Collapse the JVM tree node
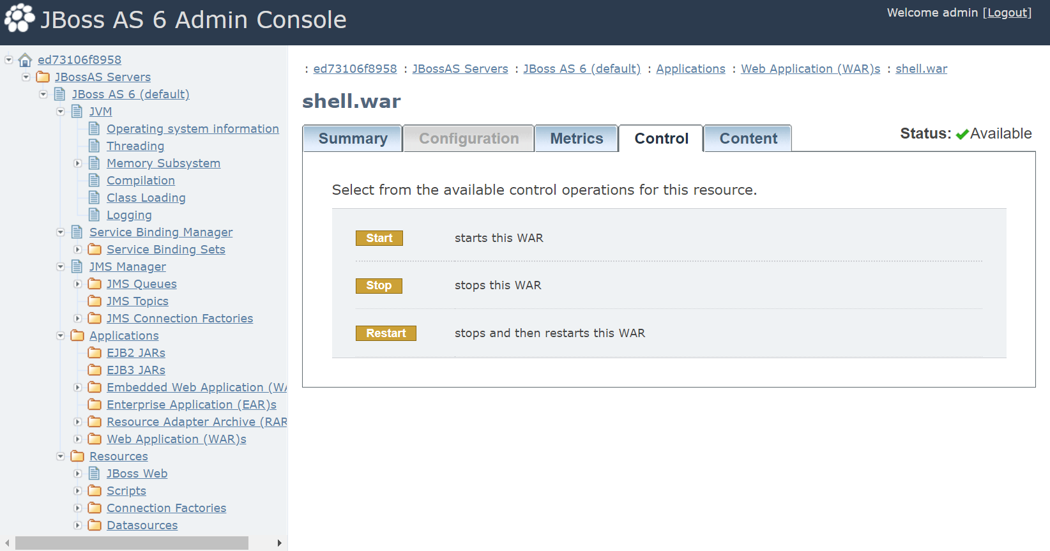 pyautogui.click(x=61, y=112)
